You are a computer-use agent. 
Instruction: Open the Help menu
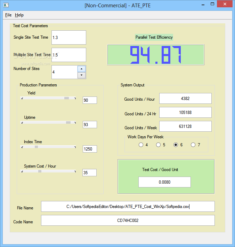pos(19,15)
